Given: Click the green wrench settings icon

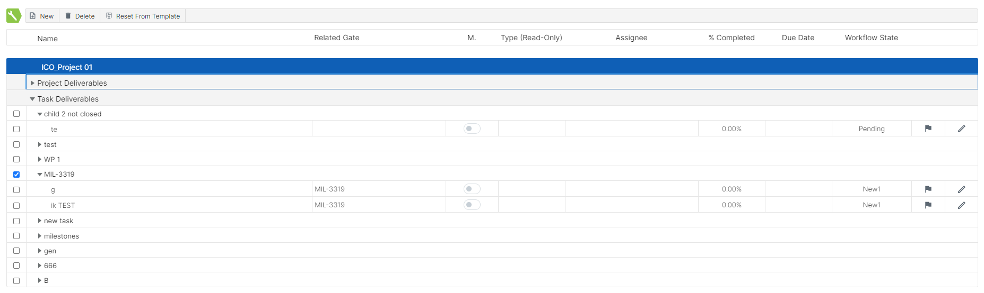Looking at the screenshot, I should click(14, 15).
